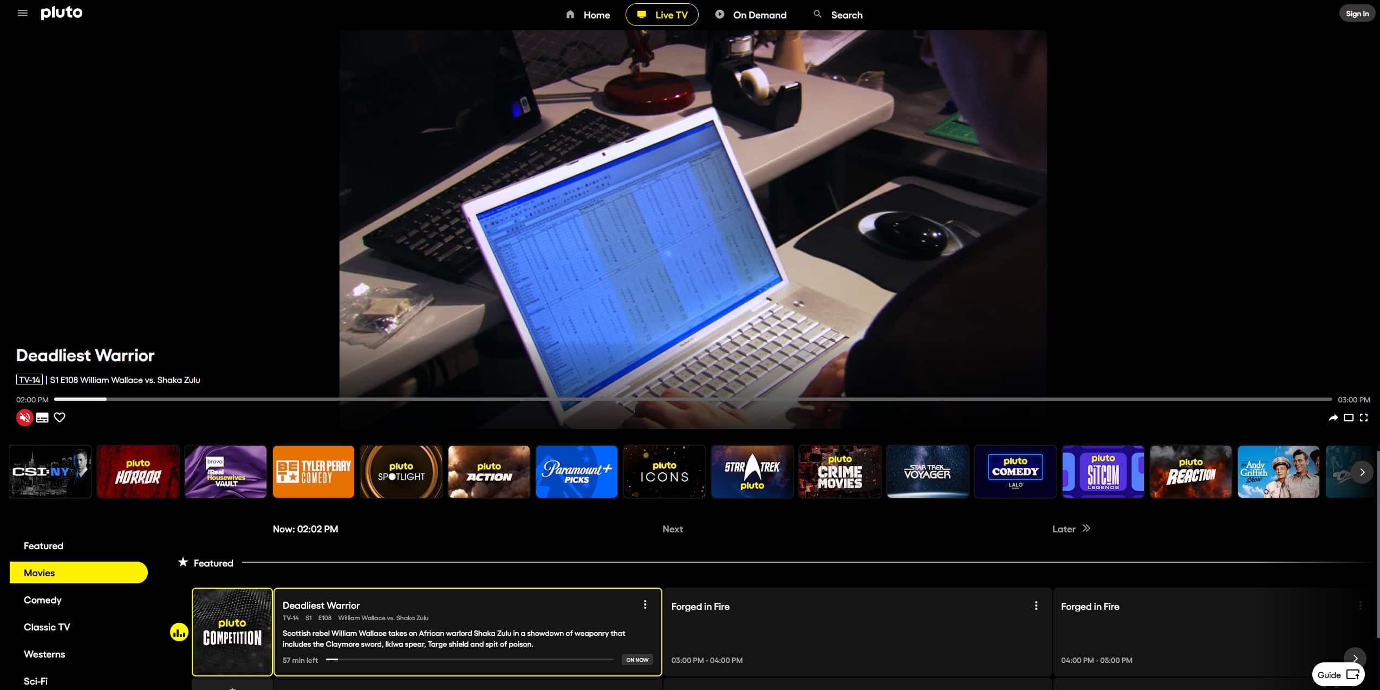The width and height of the screenshot is (1380, 690).
Task: Click the Sign In button
Action: click(x=1357, y=14)
